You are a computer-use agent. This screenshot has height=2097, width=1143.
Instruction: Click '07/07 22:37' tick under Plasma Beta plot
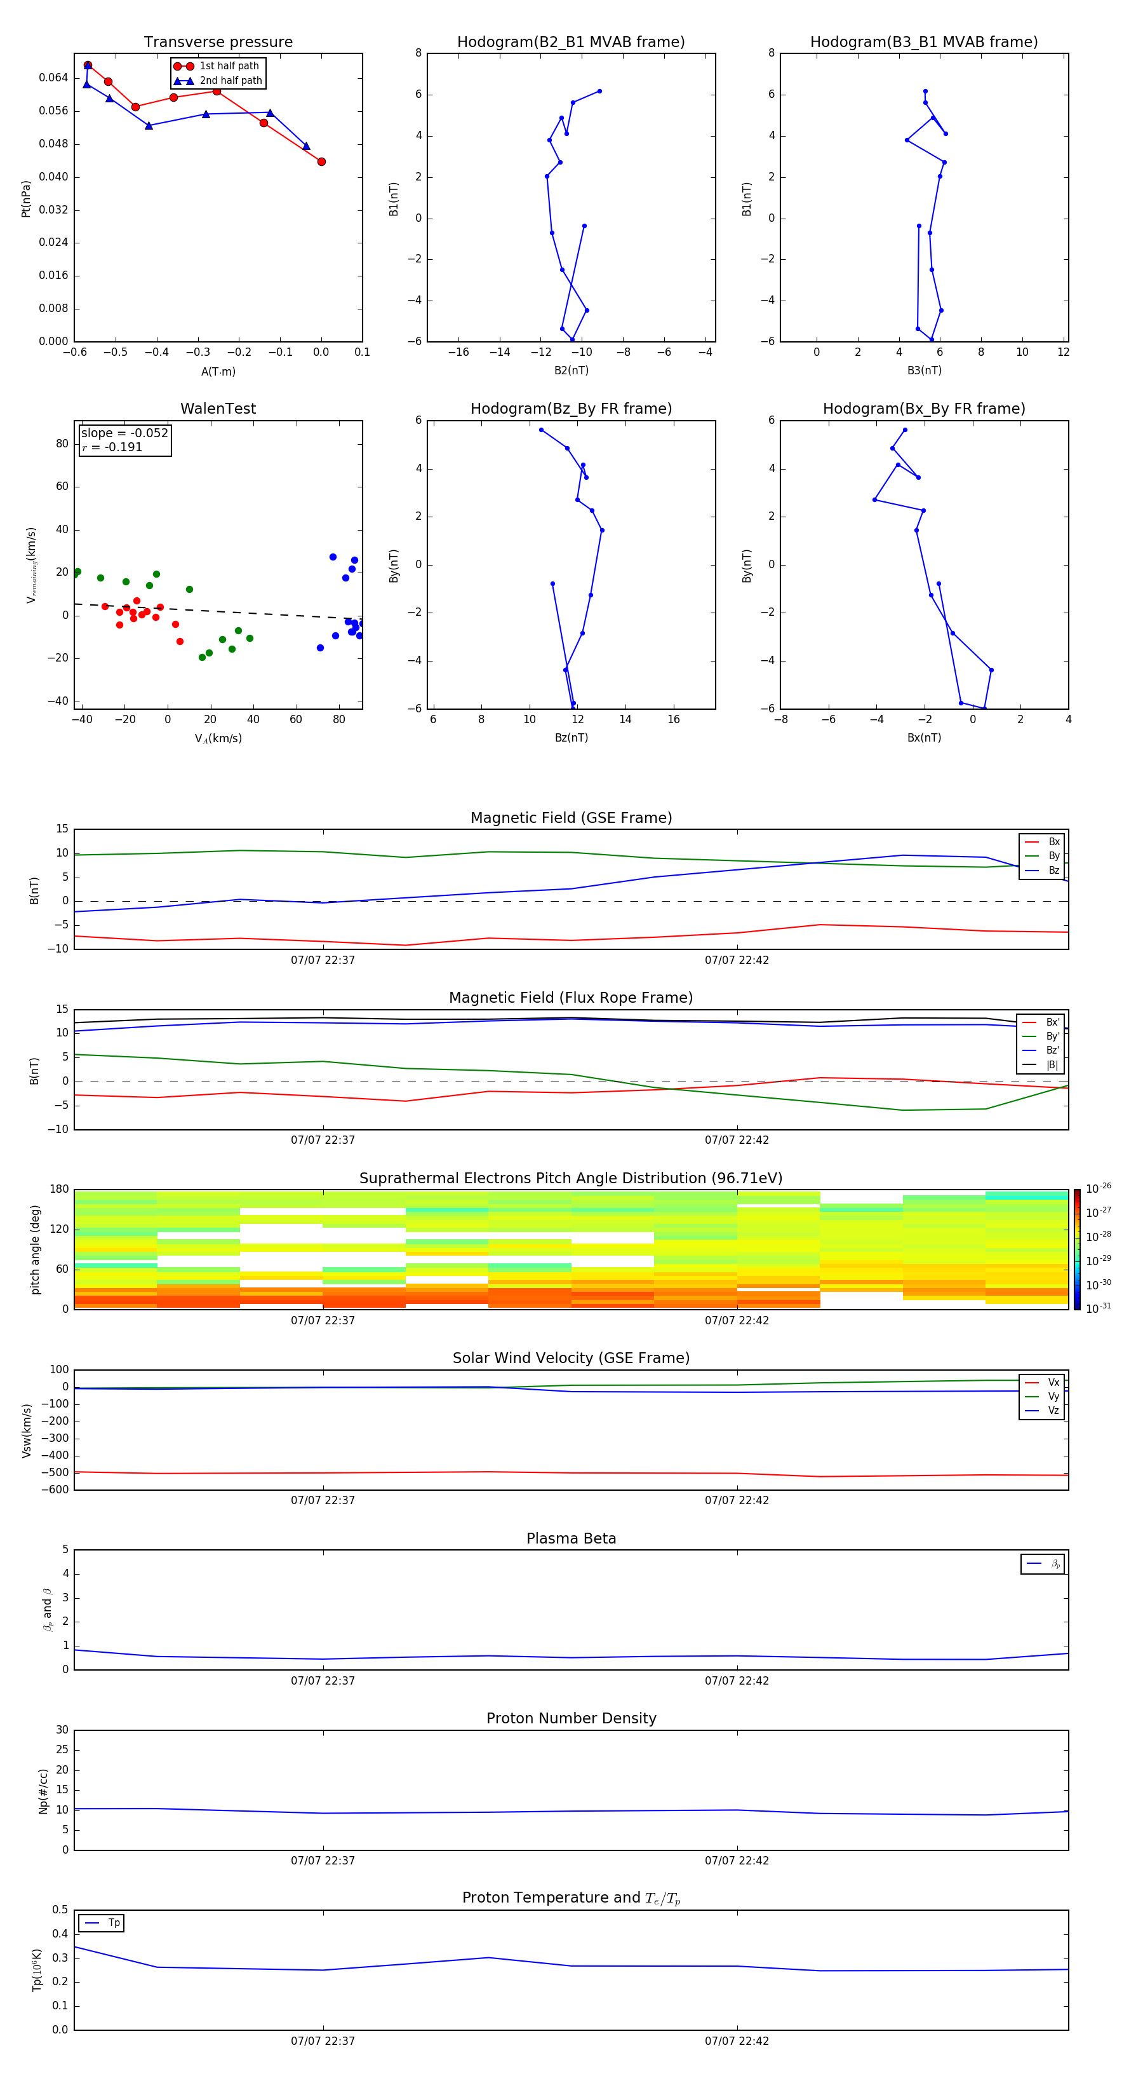323,1681
